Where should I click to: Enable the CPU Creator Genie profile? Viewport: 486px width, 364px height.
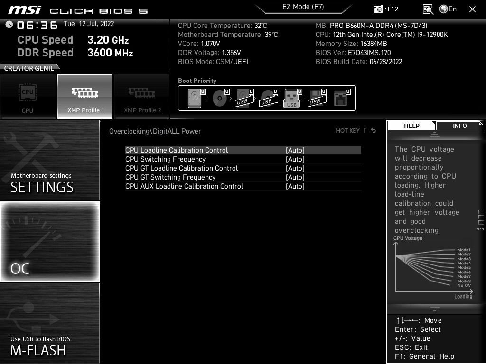click(28, 97)
